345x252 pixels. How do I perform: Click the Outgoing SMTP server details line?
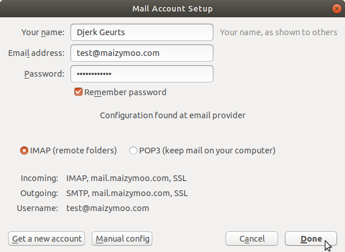[x=127, y=193]
